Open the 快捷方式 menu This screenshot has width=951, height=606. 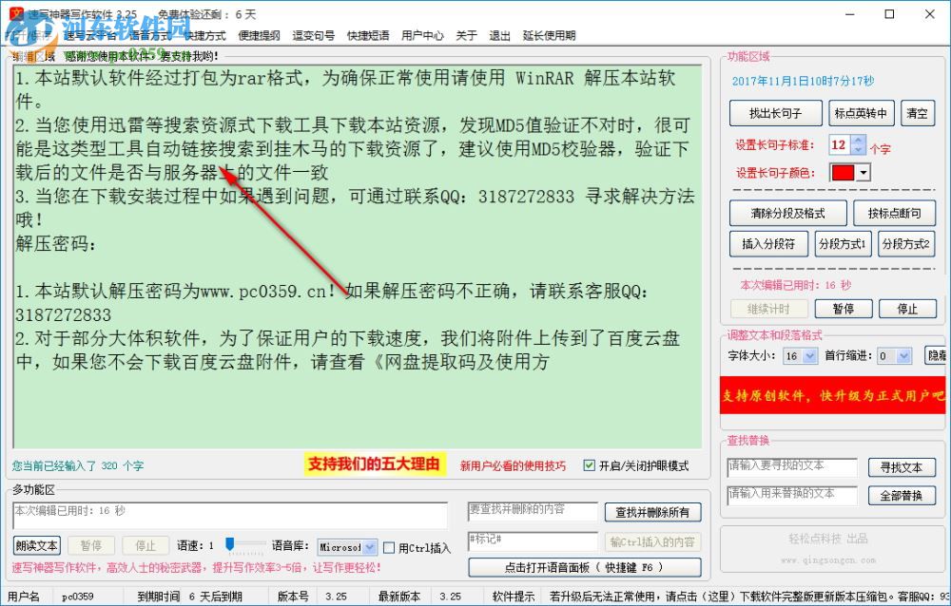point(204,36)
